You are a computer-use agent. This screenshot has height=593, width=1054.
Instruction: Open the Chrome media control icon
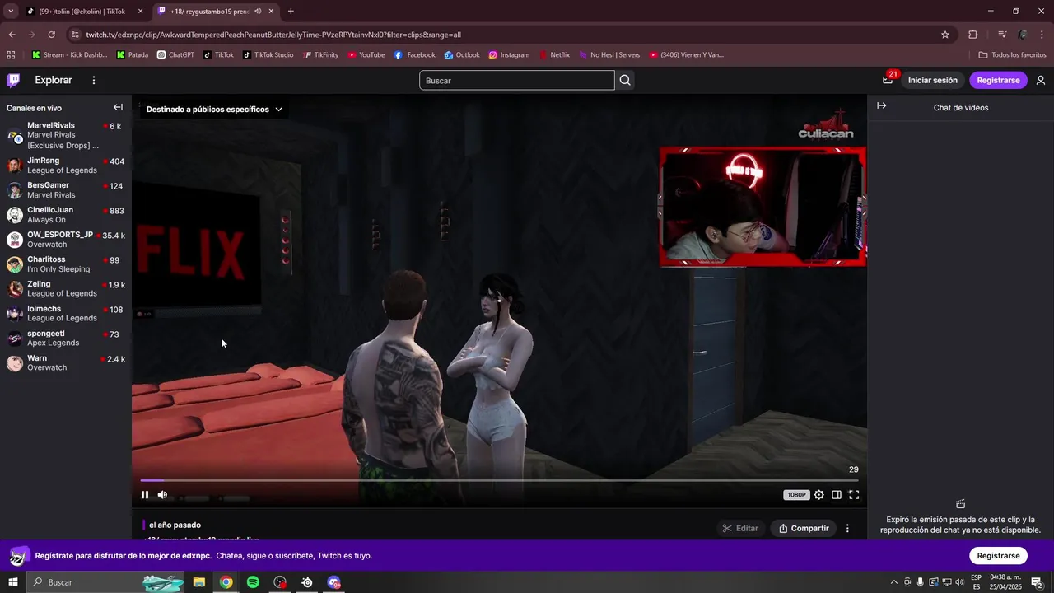[x=1002, y=35]
